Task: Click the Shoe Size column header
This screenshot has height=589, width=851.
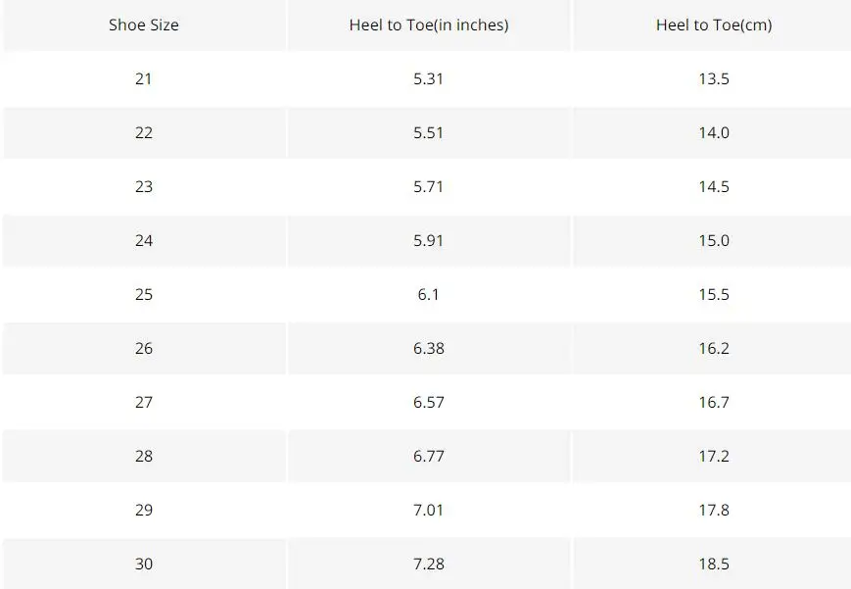Action: pyautogui.click(x=144, y=25)
